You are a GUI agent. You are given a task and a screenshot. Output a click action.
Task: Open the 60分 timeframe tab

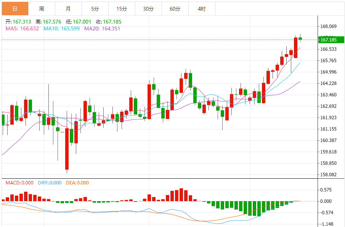click(175, 9)
